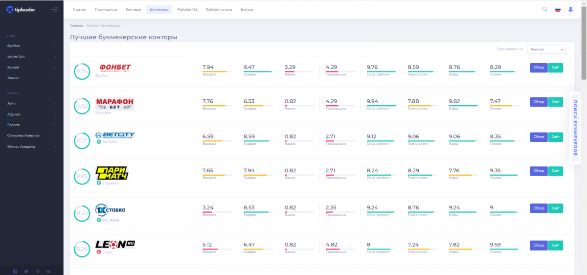587x275 pixels.
Task: Open the VK social icon in sidebar
Action: (48, 271)
